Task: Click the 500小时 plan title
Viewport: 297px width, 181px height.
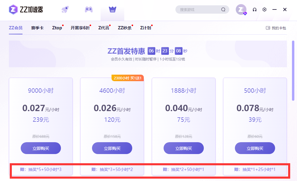Action: [x=255, y=91]
